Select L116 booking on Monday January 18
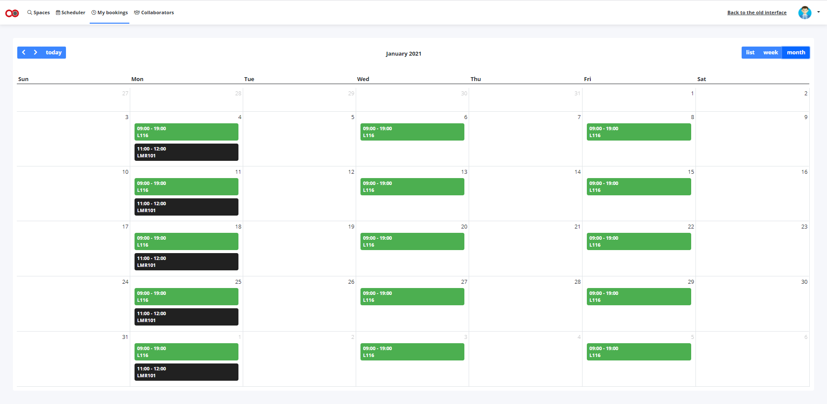 click(x=186, y=241)
